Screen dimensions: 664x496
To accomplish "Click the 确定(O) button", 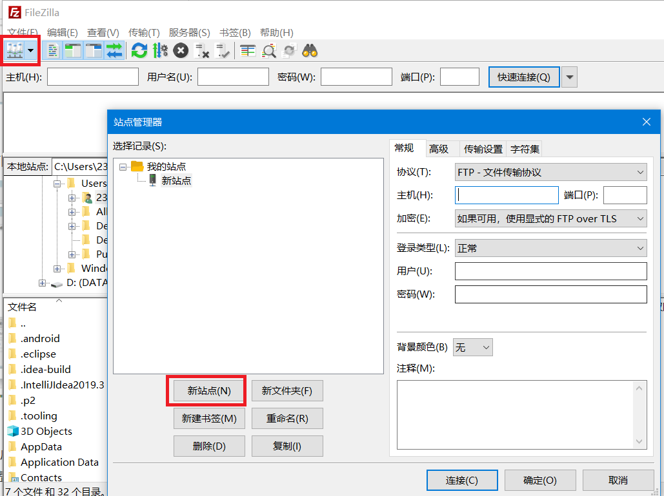I will click(x=540, y=481).
